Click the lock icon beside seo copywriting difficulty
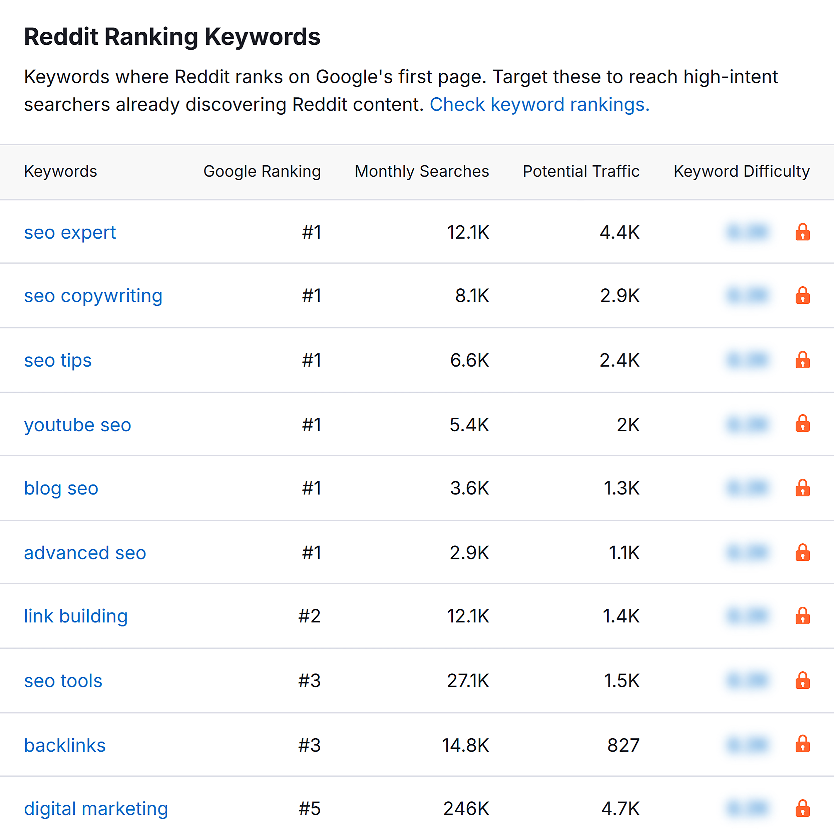Image resolution: width=834 pixels, height=837 pixels. (803, 296)
